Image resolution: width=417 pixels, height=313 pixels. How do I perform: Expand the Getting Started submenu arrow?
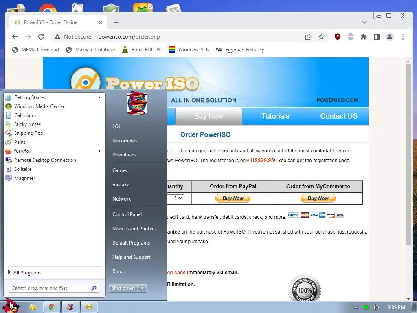pyautogui.click(x=99, y=97)
